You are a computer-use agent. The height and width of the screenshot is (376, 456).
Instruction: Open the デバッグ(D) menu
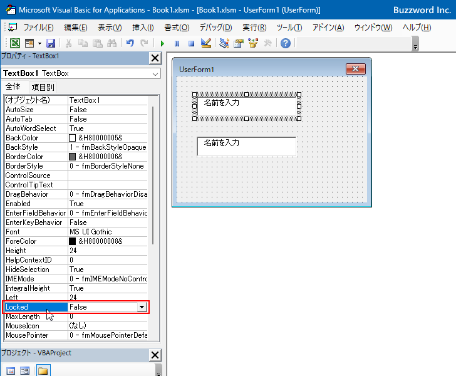click(215, 28)
